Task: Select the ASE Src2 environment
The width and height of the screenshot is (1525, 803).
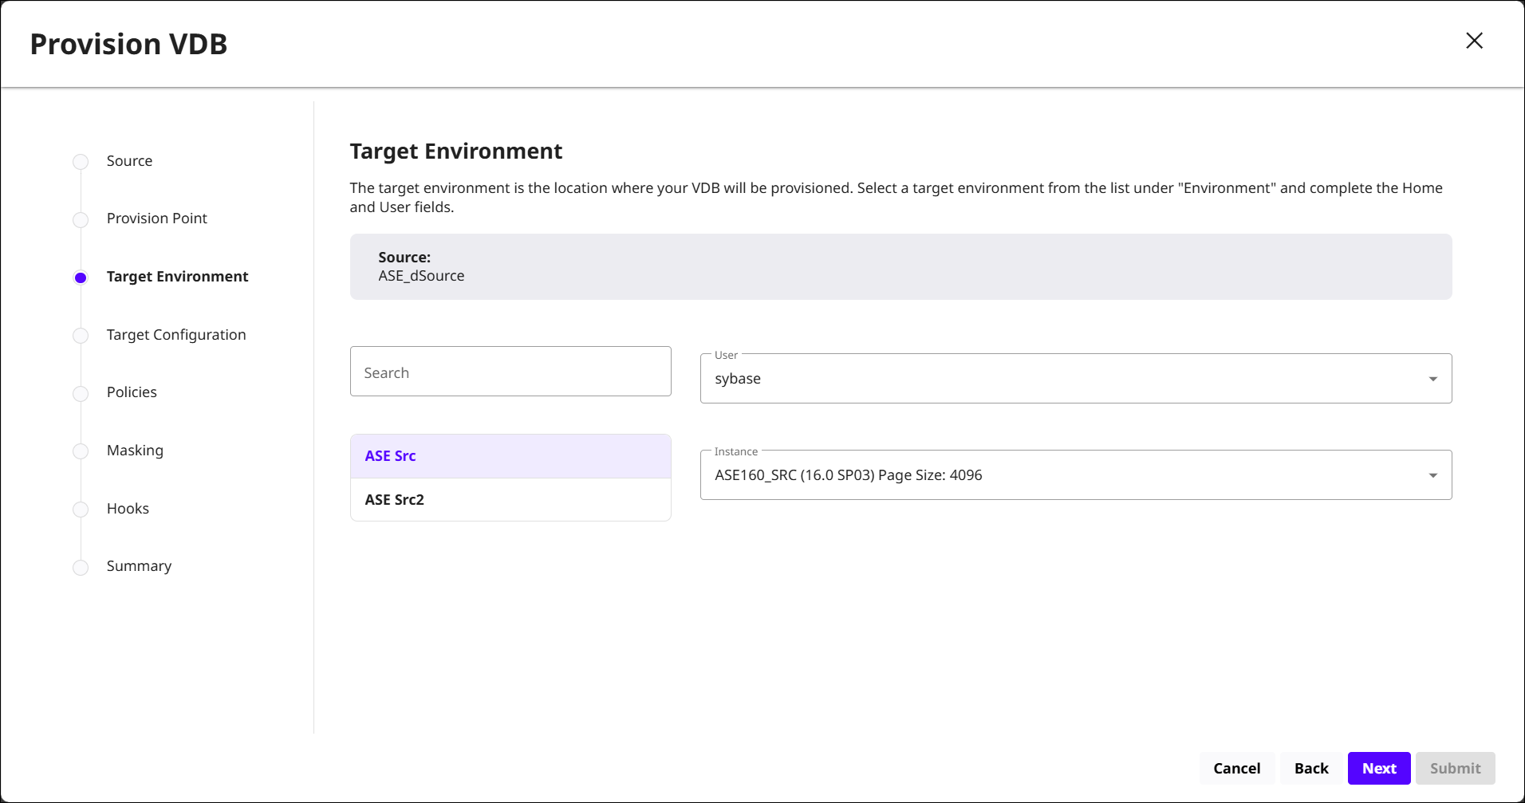Action: [x=510, y=500]
